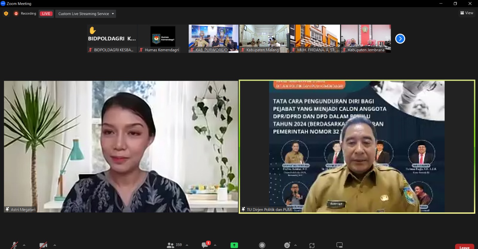The image size is (478, 249).
Task: Open the Reactions smiley icon
Action: 287,245
